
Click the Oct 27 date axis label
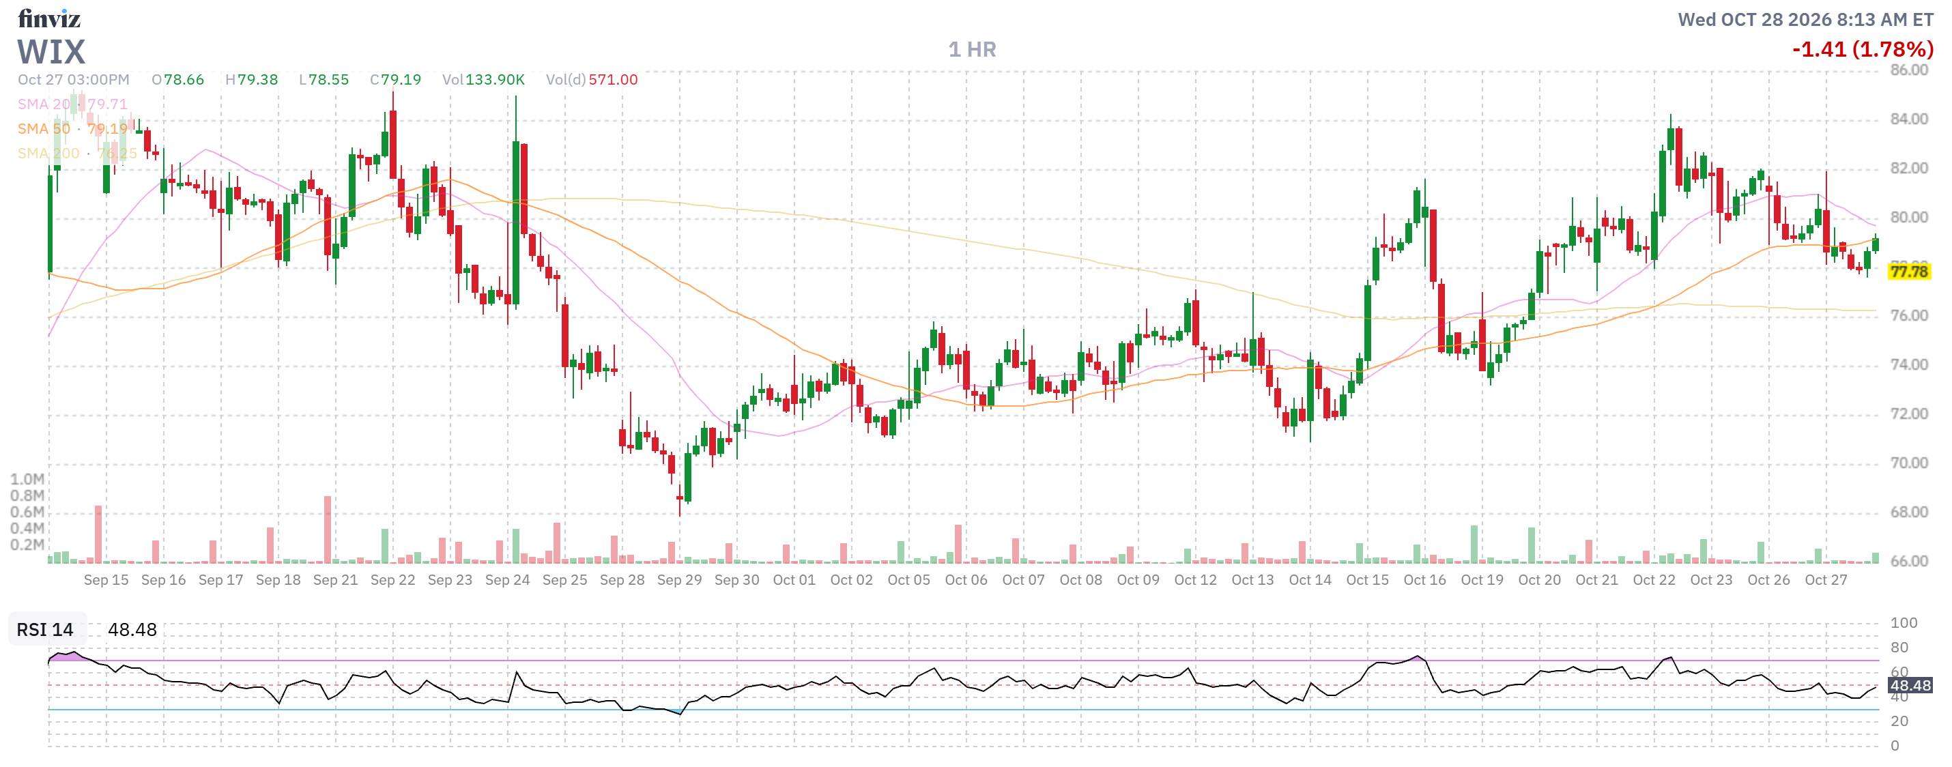(x=1826, y=580)
